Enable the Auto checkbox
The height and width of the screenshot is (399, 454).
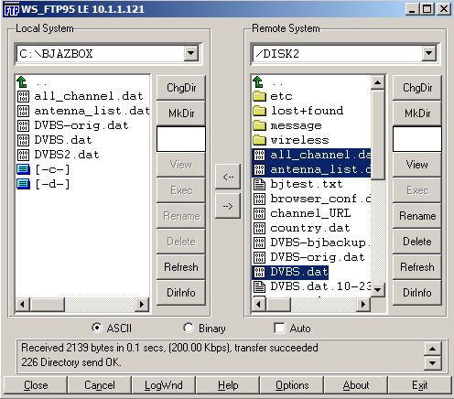(x=279, y=329)
